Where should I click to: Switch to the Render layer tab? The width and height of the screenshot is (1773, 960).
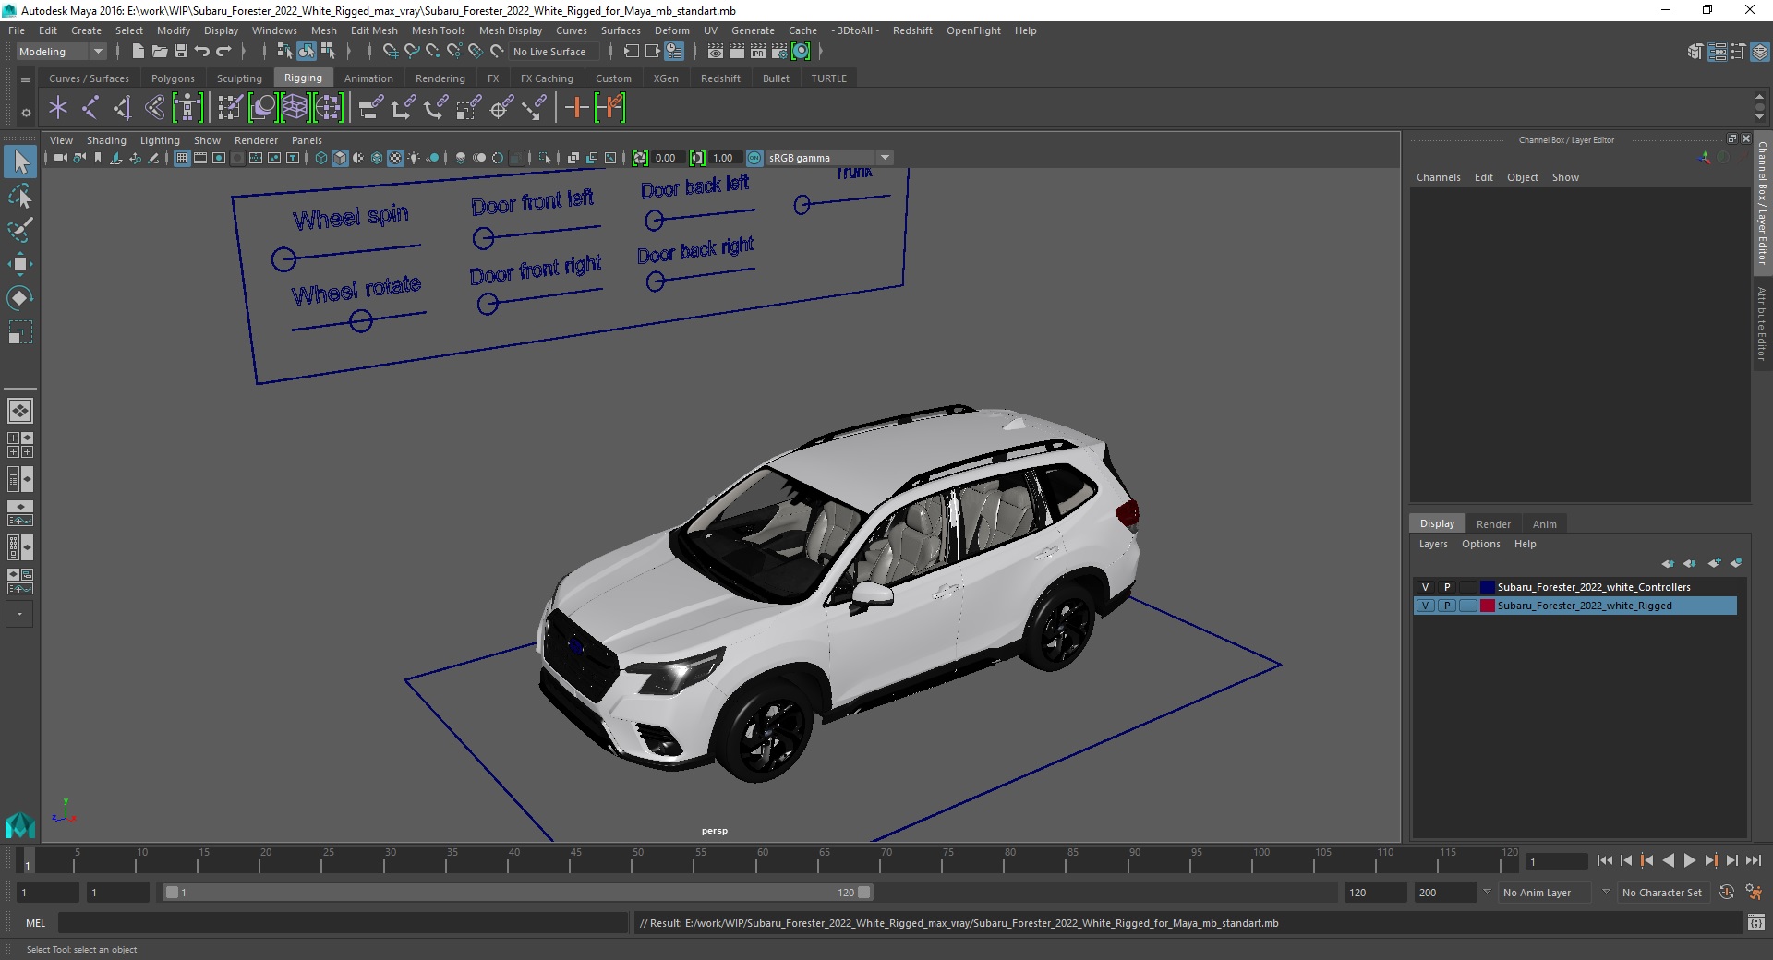(1493, 524)
